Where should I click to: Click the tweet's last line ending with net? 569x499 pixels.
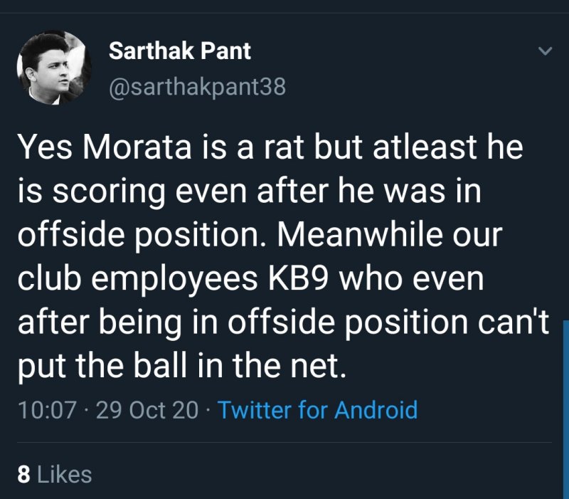[x=181, y=367]
